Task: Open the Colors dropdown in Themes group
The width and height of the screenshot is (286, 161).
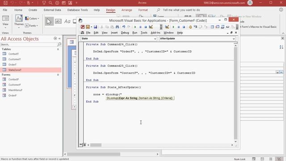Action: pos(32,18)
